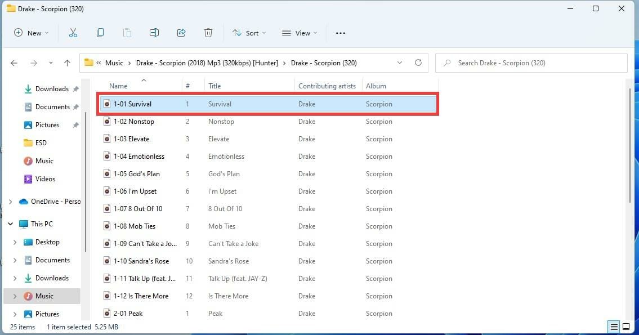Screen dimensions: 639x335
Task: Open pinned Downloads in Quick access
Action: tap(51, 89)
